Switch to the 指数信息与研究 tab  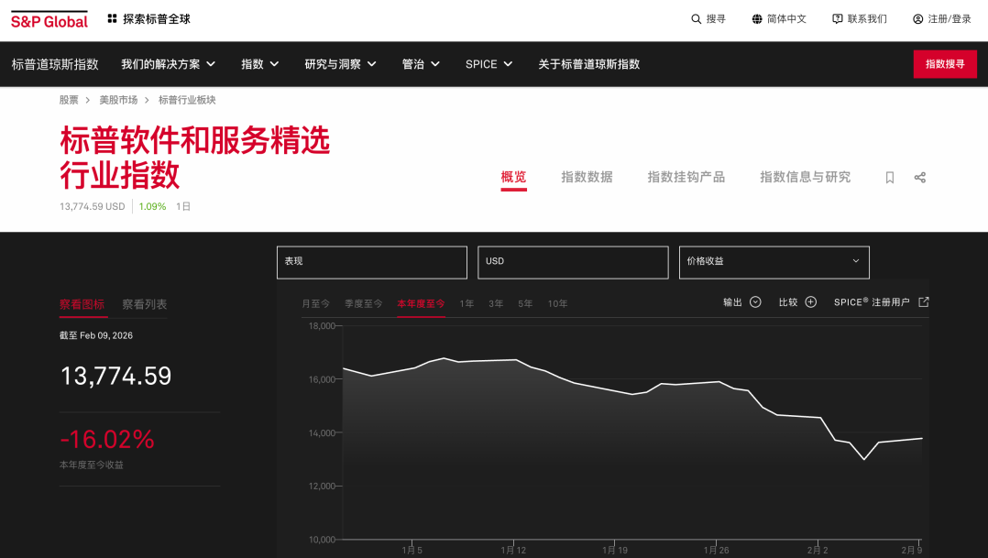(806, 178)
